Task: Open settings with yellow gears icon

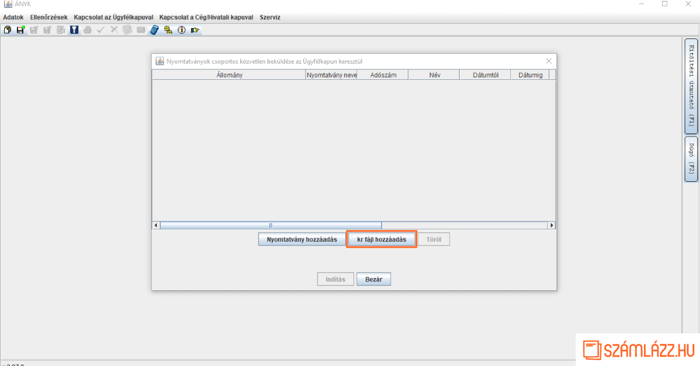Action: point(168,30)
